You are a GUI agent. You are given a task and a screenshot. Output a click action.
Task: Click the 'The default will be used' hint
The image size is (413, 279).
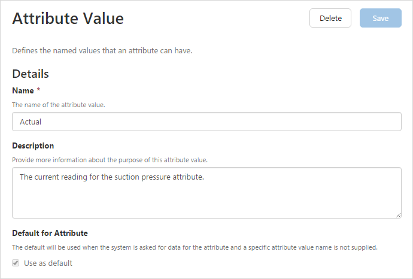[x=195, y=247]
